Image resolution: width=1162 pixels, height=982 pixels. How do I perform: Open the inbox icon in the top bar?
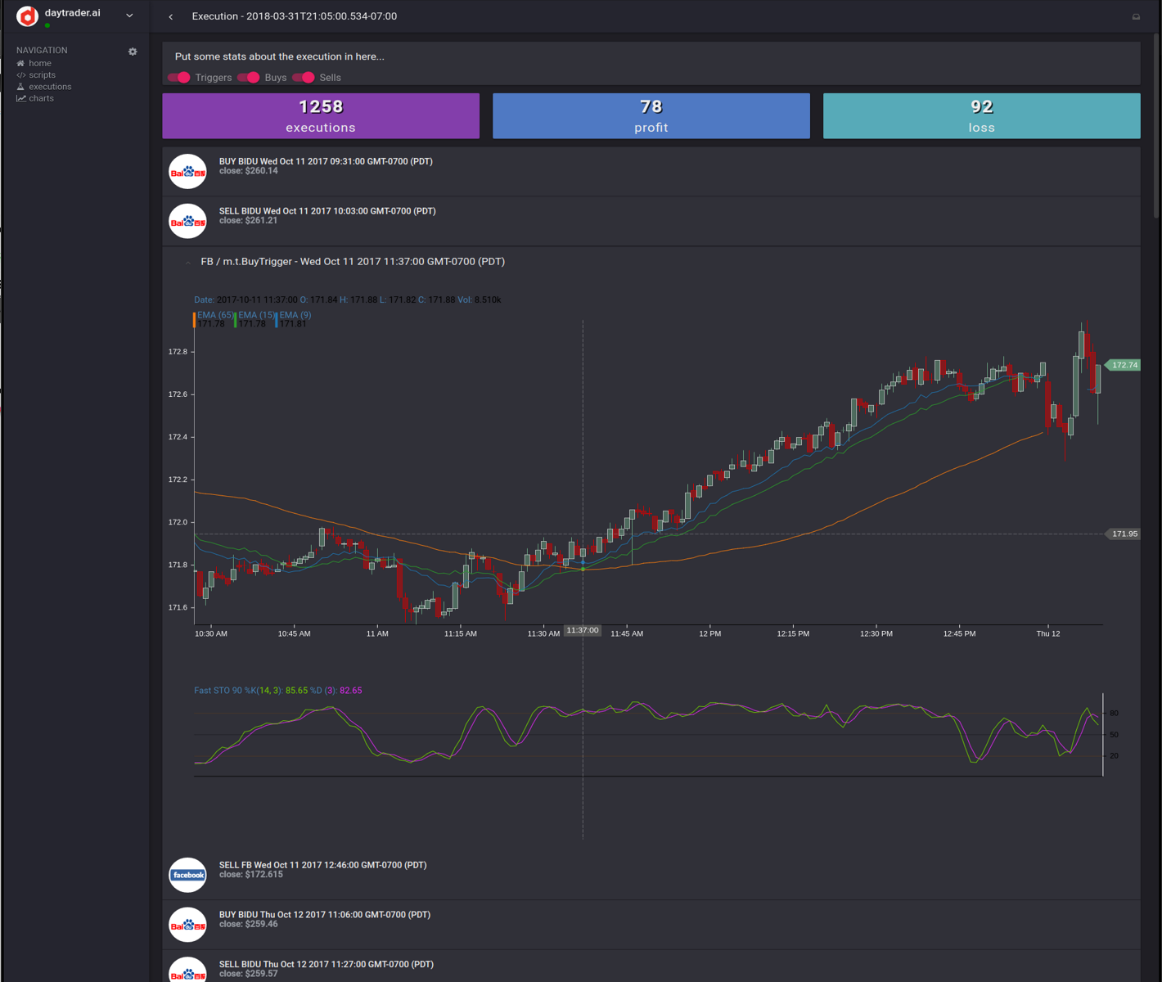(x=1137, y=16)
